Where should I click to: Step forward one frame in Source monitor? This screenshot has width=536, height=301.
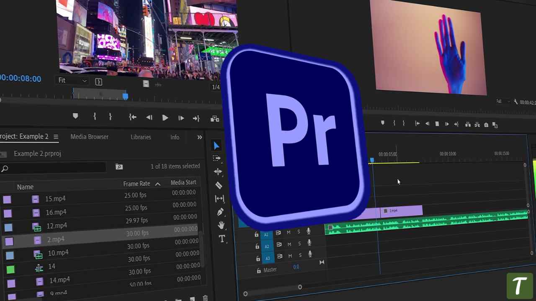click(x=181, y=119)
